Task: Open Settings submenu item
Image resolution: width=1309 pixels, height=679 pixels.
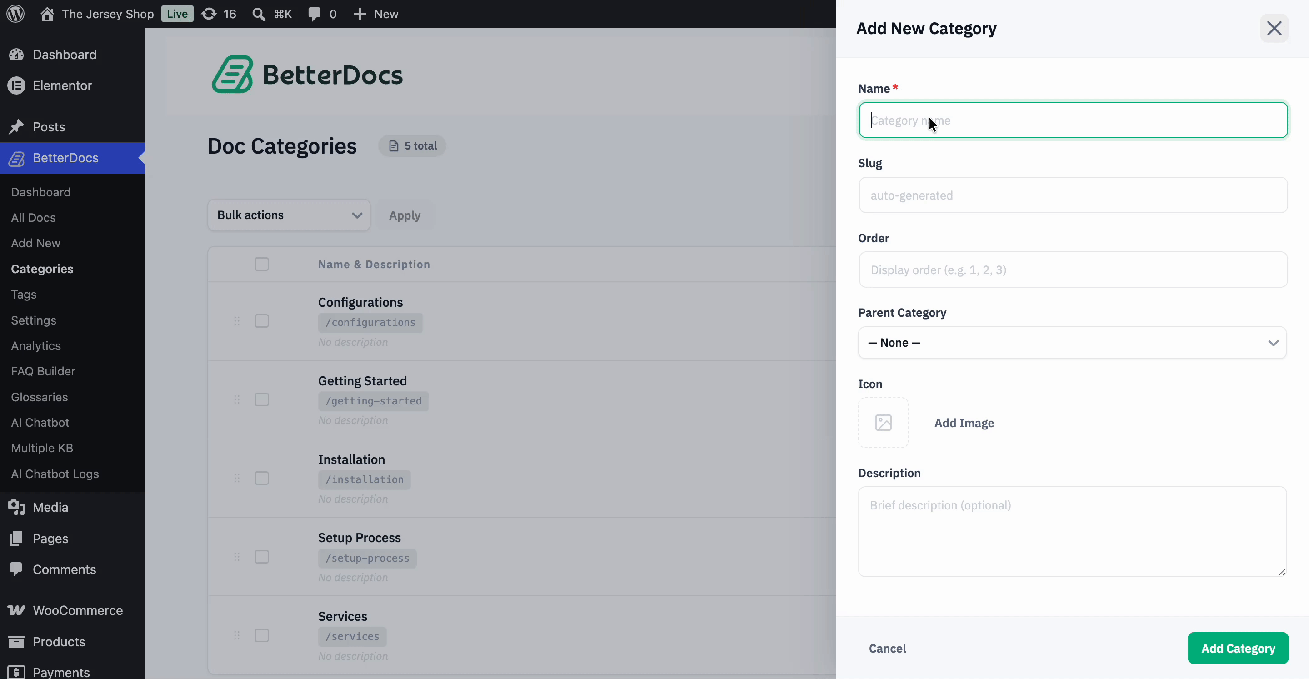Action: pos(34,320)
